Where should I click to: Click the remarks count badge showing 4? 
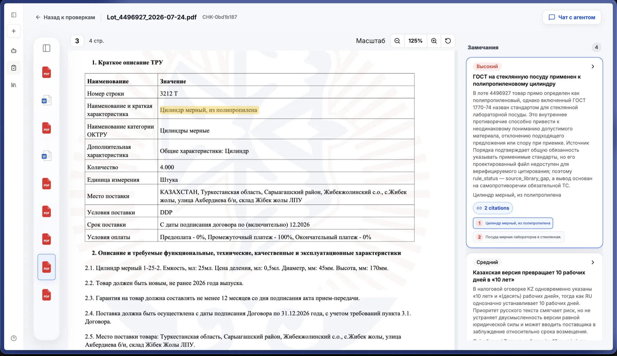point(597,47)
